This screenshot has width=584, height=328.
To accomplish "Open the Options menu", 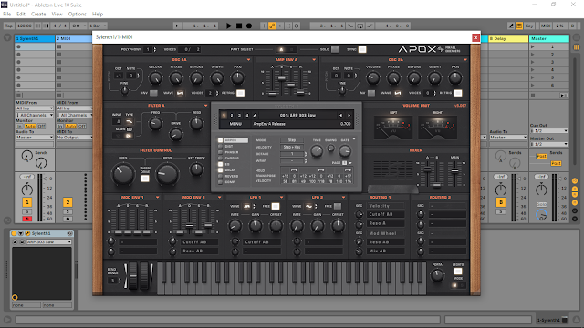I will 77,15.
